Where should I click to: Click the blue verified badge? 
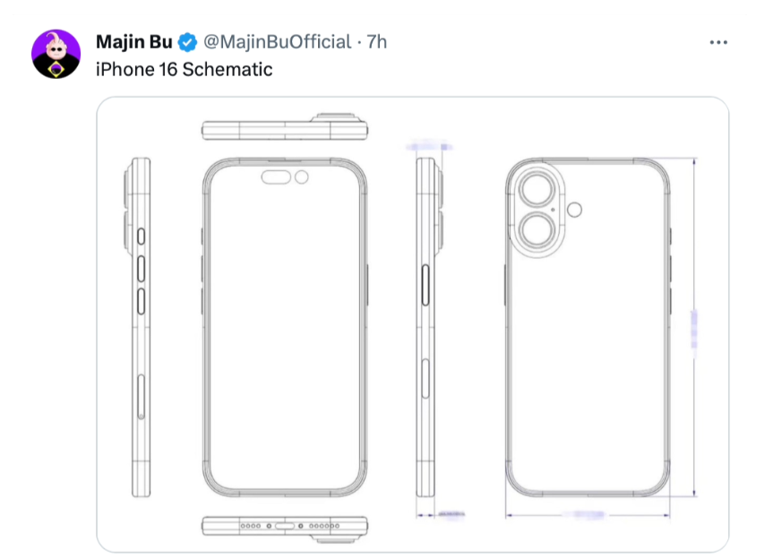tap(188, 42)
